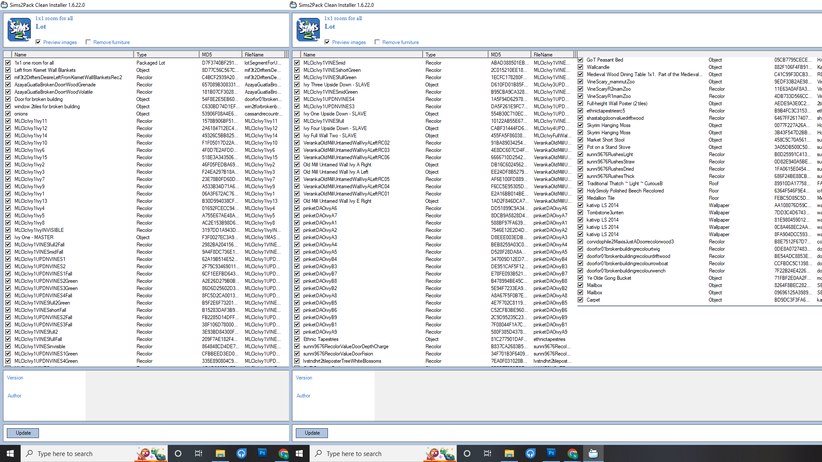
Task: Launch the headphones music app from the taskbar
Action: 241,453
